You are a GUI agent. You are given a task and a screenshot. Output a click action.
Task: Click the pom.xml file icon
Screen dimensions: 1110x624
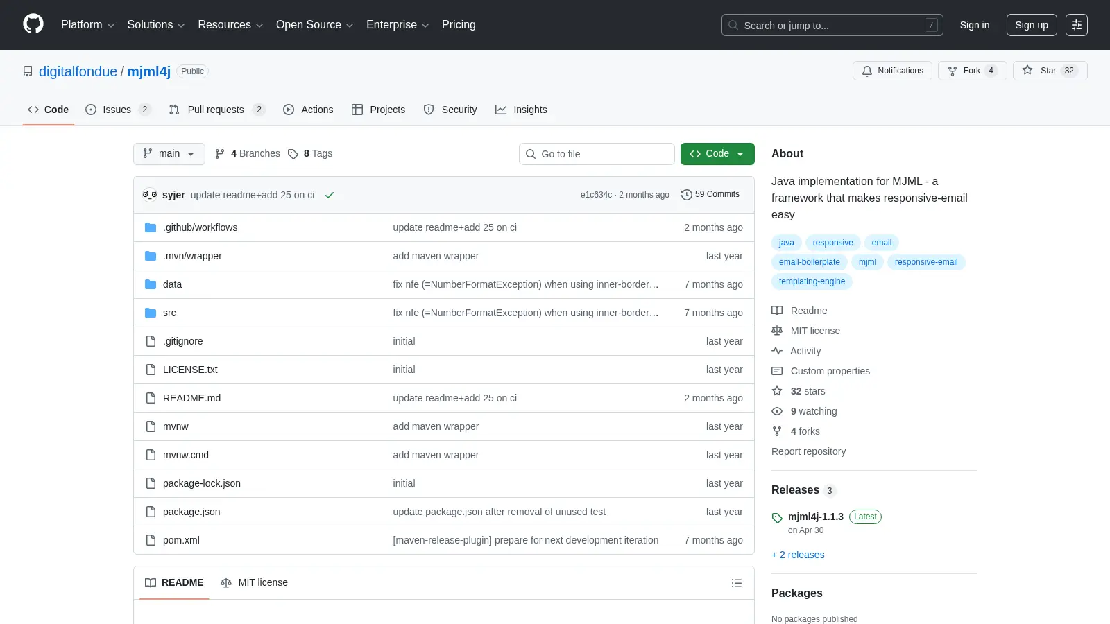click(x=151, y=540)
